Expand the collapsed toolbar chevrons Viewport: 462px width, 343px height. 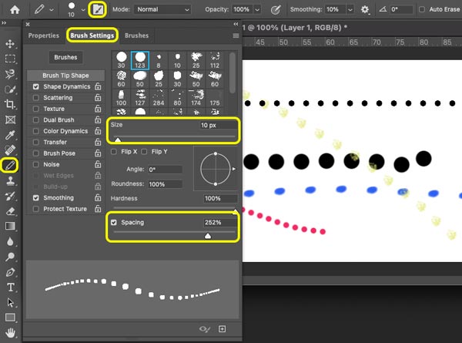(4, 22)
